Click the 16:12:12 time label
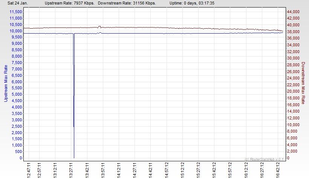Viewport: 309px width, 179px height. pos(246,170)
